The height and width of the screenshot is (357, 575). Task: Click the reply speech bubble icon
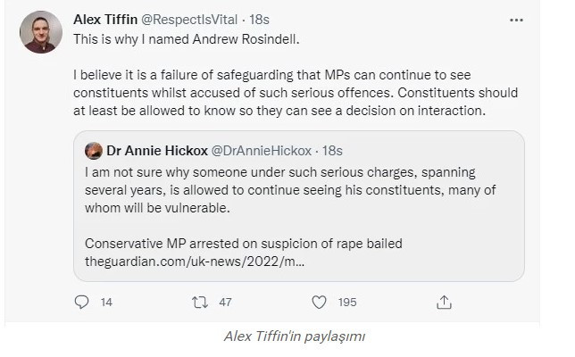82,302
